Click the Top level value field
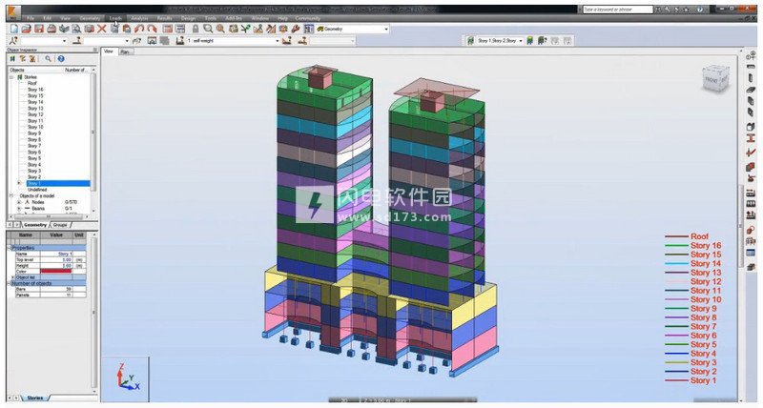Image resolution: width=763 pixels, height=408 pixels. point(56,259)
